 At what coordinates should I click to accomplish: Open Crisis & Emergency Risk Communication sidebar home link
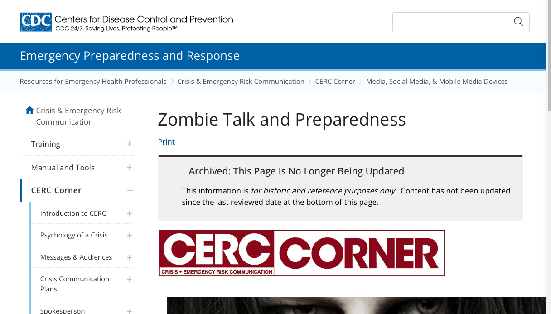click(x=78, y=116)
